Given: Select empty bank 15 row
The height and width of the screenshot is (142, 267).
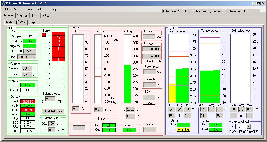Looking at the screenshot, I should [x=58, y=89].
